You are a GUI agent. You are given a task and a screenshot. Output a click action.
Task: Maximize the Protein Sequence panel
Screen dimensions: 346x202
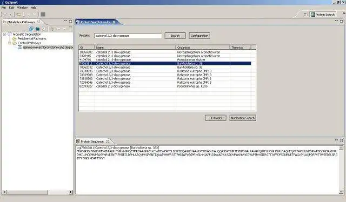(x=341, y=140)
